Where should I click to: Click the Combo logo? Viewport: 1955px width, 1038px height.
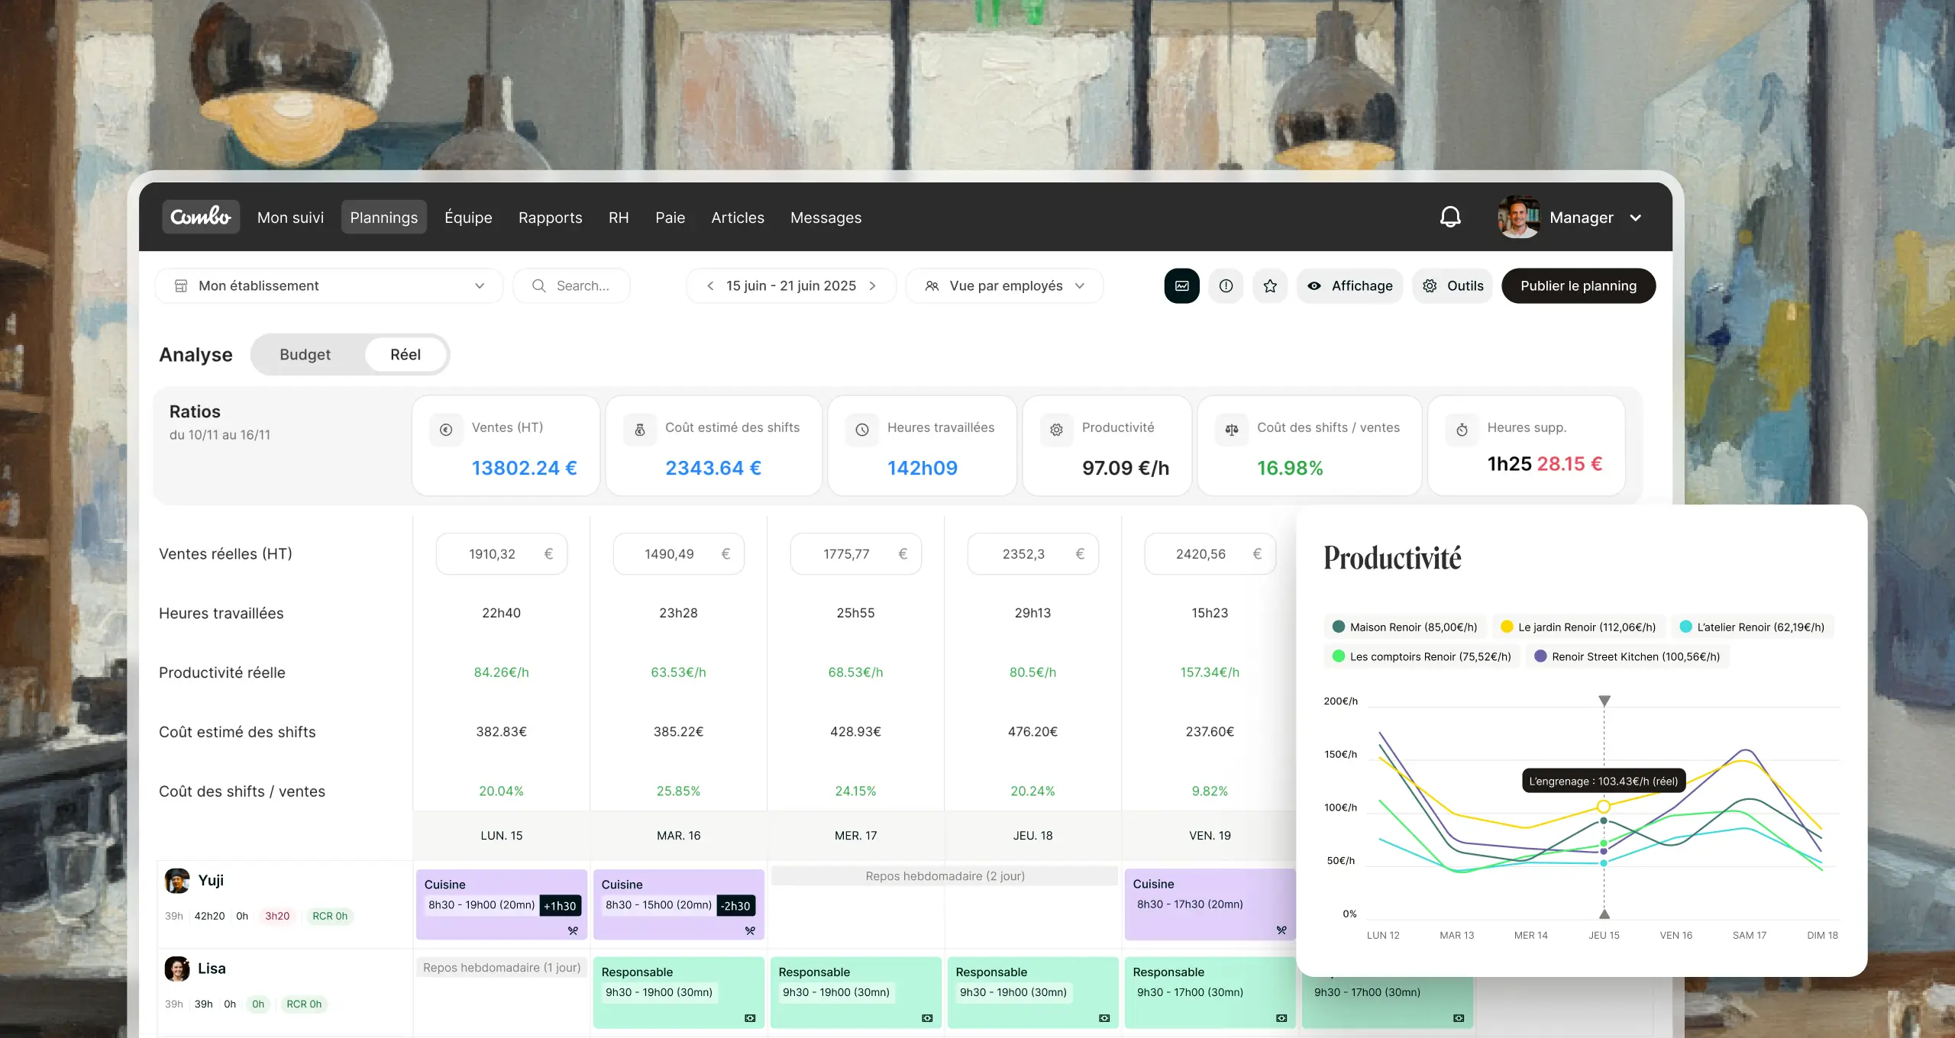[x=200, y=217]
